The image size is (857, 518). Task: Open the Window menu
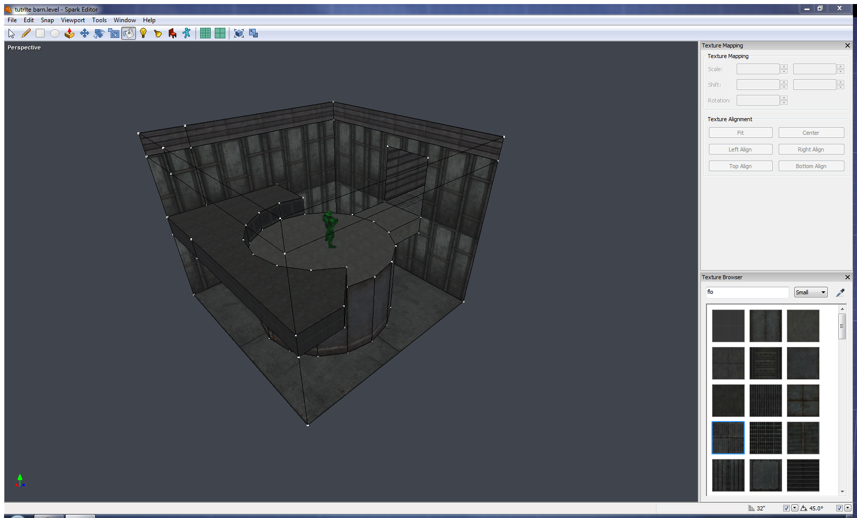tap(125, 20)
